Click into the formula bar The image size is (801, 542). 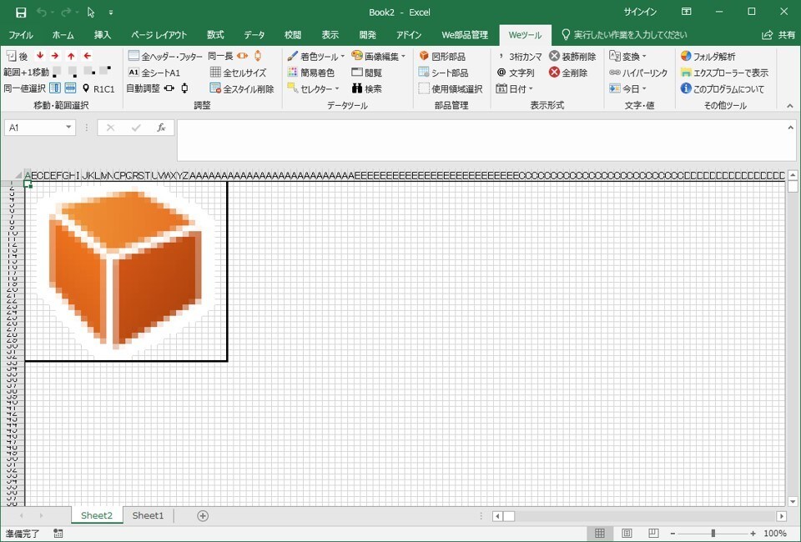click(481, 140)
